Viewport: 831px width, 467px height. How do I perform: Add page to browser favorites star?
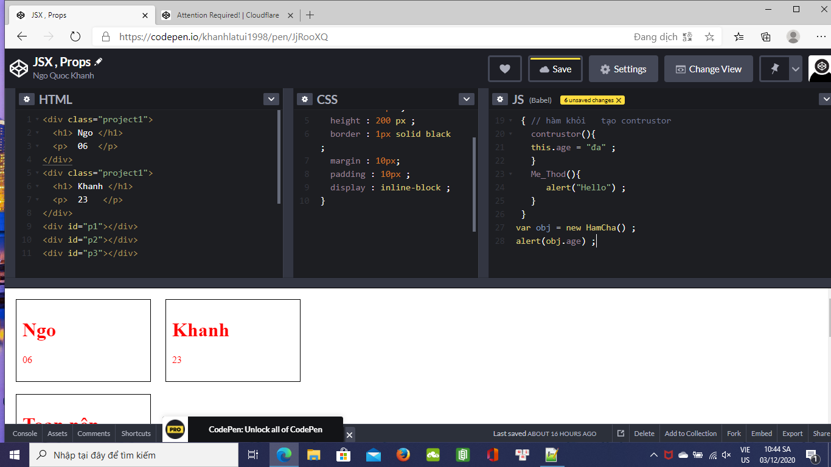point(709,36)
